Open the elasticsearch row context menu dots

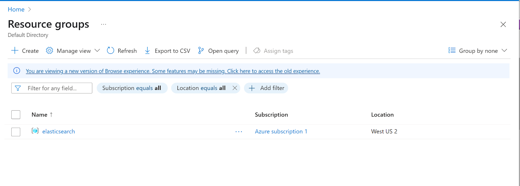pyautogui.click(x=239, y=132)
